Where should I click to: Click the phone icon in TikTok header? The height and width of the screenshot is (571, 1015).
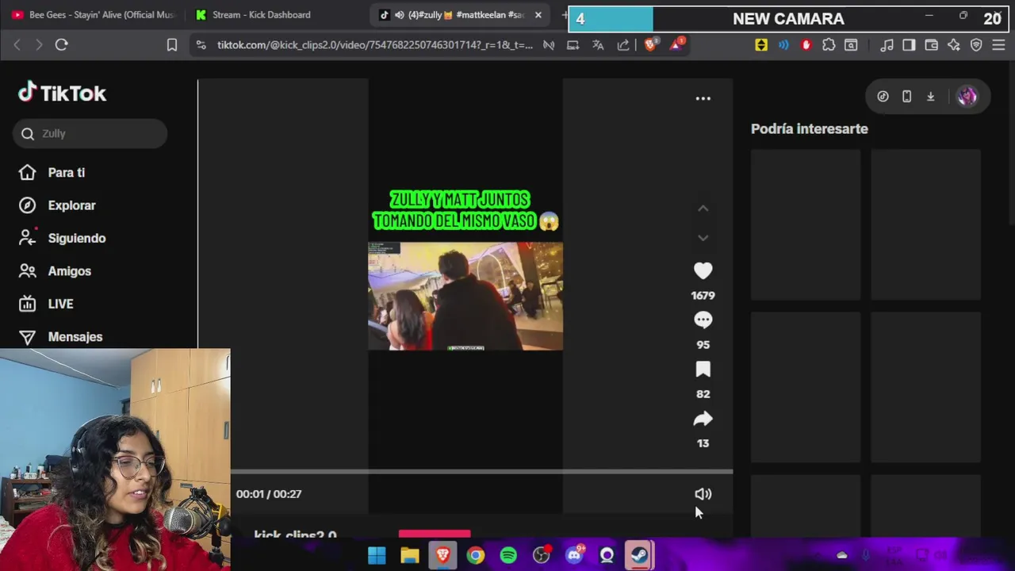pyautogui.click(x=906, y=97)
